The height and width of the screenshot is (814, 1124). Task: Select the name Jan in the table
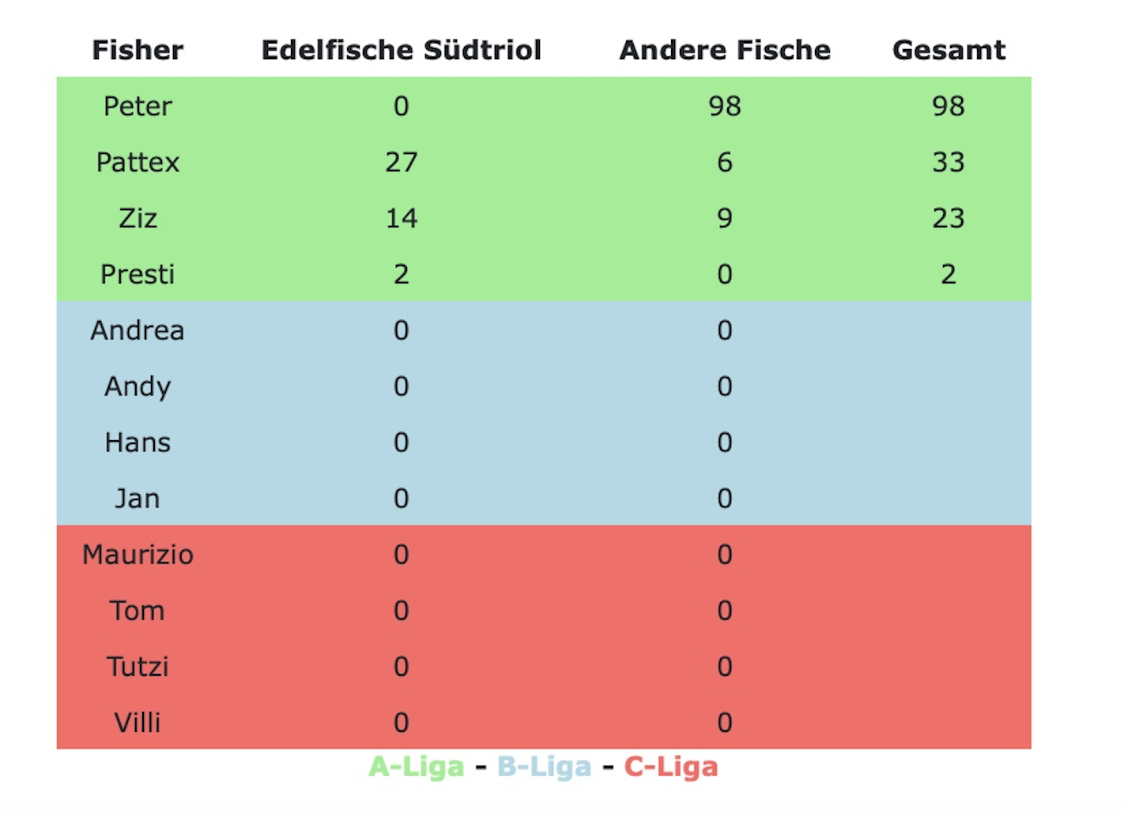click(x=138, y=499)
